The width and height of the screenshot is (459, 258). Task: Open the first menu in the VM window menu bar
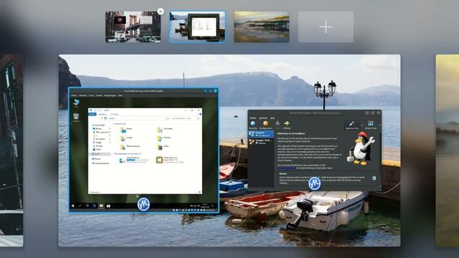click(x=74, y=95)
